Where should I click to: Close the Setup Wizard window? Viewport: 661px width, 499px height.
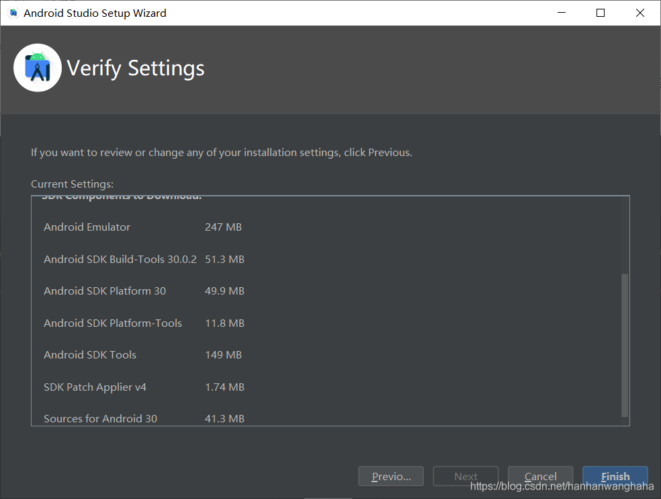coord(640,13)
